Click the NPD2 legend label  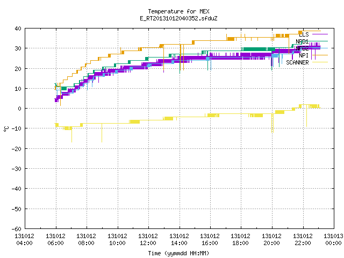click(x=302, y=48)
